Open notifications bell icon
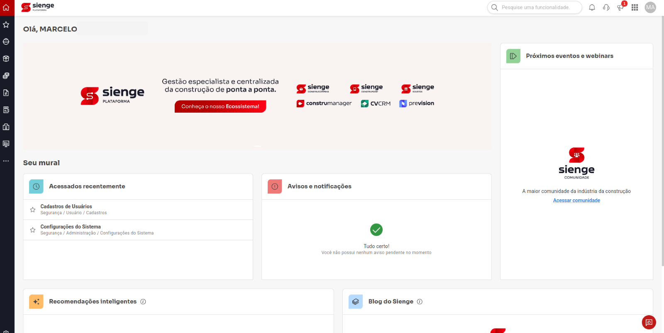Screen dimensions: 664x333 pyautogui.click(x=592, y=7)
